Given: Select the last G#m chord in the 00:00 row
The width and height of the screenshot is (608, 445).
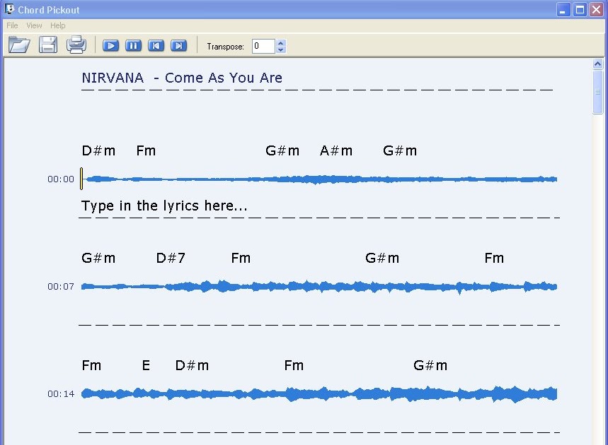Looking at the screenshot, I should pyautogui.click(x=400, y=150).
